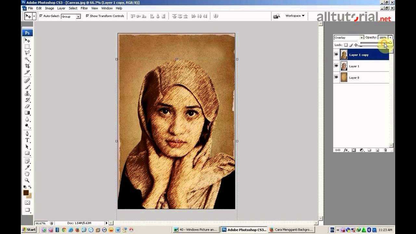Image resolution: width=416 pixels, height=234 pixels.
Task: Open the File menu
Action: pyautogui.click(x=30, y=8)
